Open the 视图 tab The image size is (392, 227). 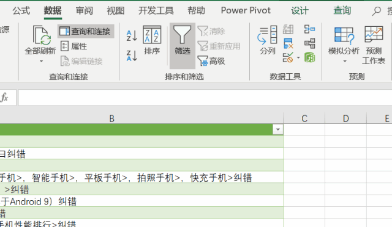click(x=116, y=11)
